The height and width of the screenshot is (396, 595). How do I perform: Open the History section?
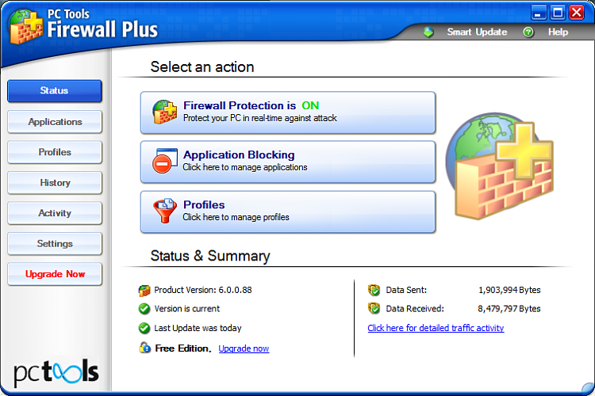coord(55,183)
